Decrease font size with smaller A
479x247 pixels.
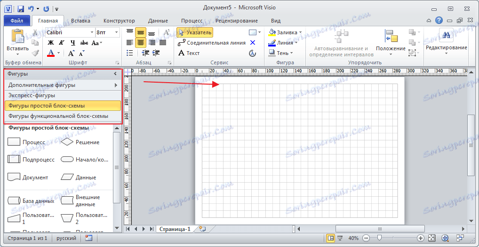click(x=81, y=54)
